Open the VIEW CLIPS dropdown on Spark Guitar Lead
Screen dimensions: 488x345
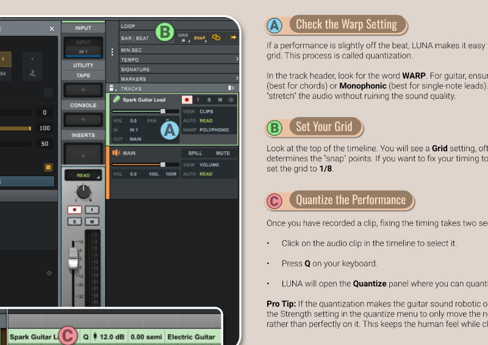pyautogui.click(x=209, y=112)
